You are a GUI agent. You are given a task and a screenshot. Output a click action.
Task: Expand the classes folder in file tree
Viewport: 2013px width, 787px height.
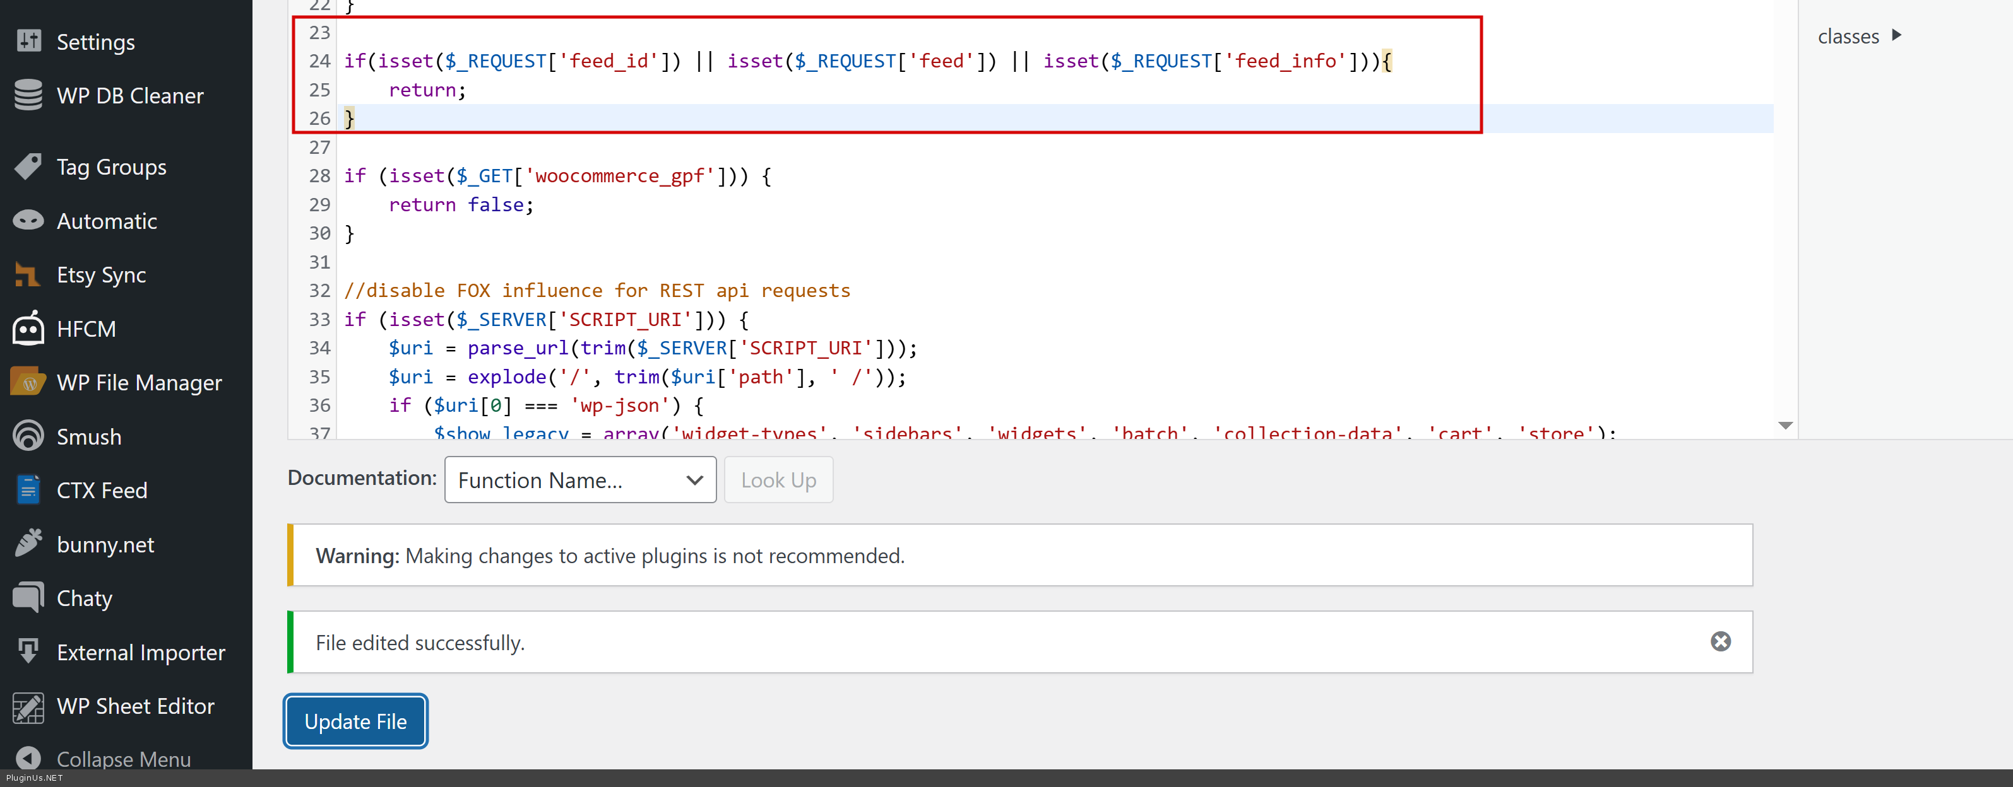[1858, 36]
